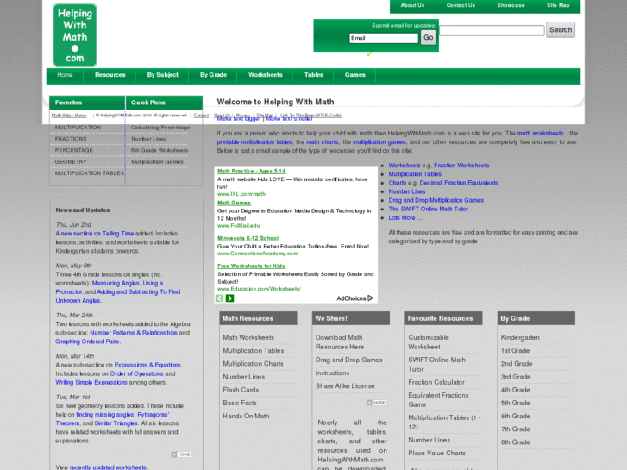Open the Contact Us page
Viewport: 627px width, 470px height.
(x=461, y=5)
